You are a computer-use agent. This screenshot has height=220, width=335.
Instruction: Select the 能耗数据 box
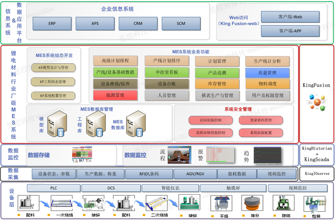(x=237, y=174)
